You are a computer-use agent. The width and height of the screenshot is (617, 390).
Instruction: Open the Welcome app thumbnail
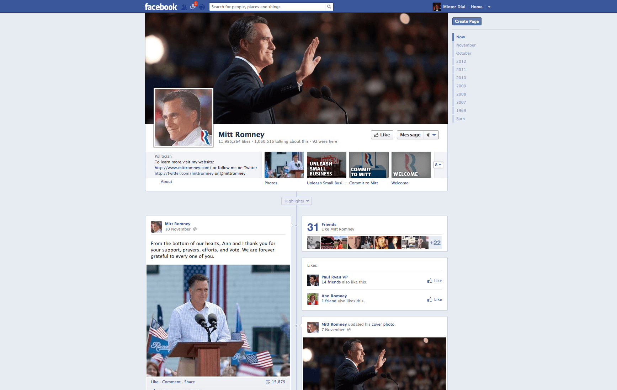pos(411,165)
